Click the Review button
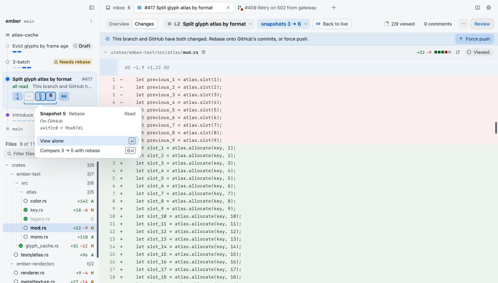Screen dimensions: 498x283 point(482,24)
